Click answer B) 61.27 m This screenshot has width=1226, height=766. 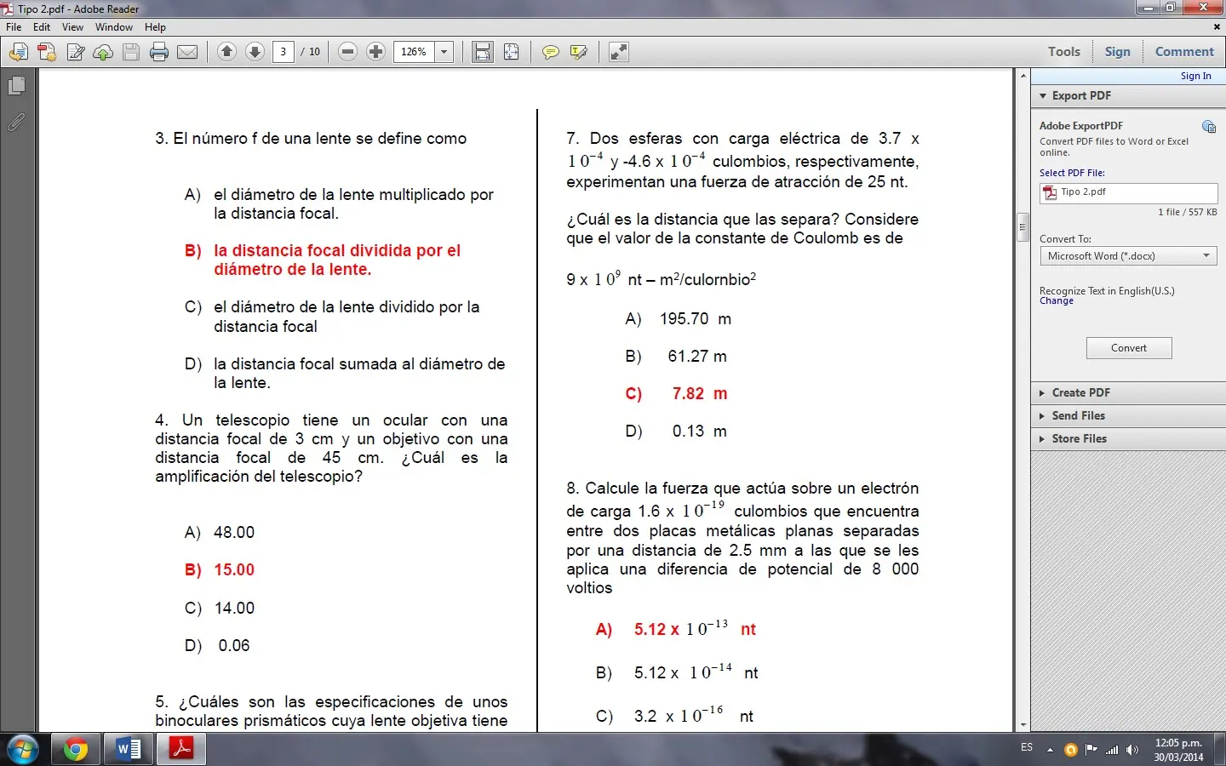click(x=676, y=357)
